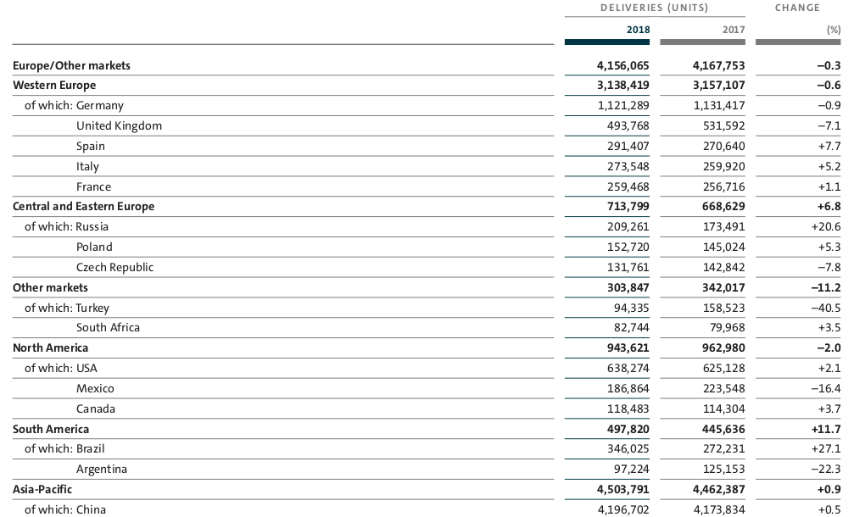Click the Western Europe row label
Screen dimensions: 854x517
pyautogui.click(x=54, y=86)
